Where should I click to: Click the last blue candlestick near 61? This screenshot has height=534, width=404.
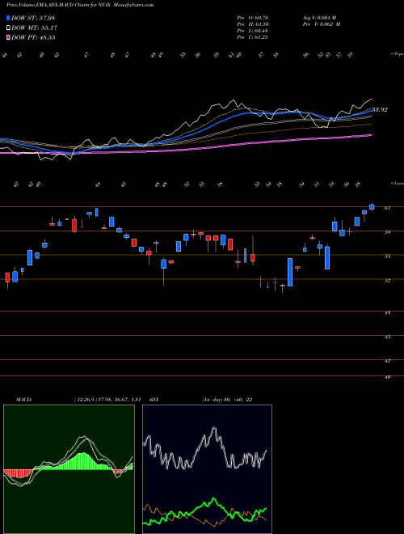(x=372, y=206)
